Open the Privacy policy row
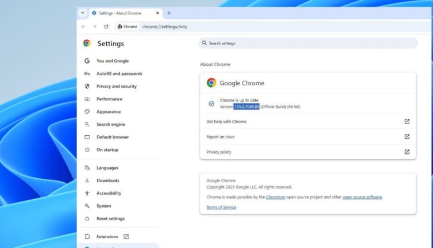433x248 pixels. 308,152
